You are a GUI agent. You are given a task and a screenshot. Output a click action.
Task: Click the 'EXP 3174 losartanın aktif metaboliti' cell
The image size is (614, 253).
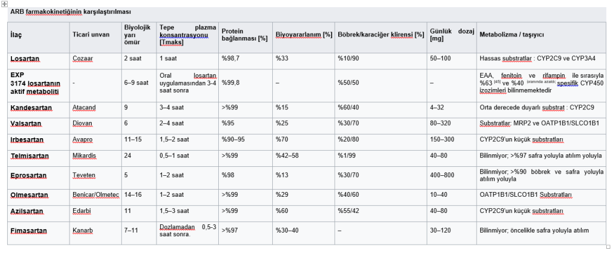coord(35,83)
